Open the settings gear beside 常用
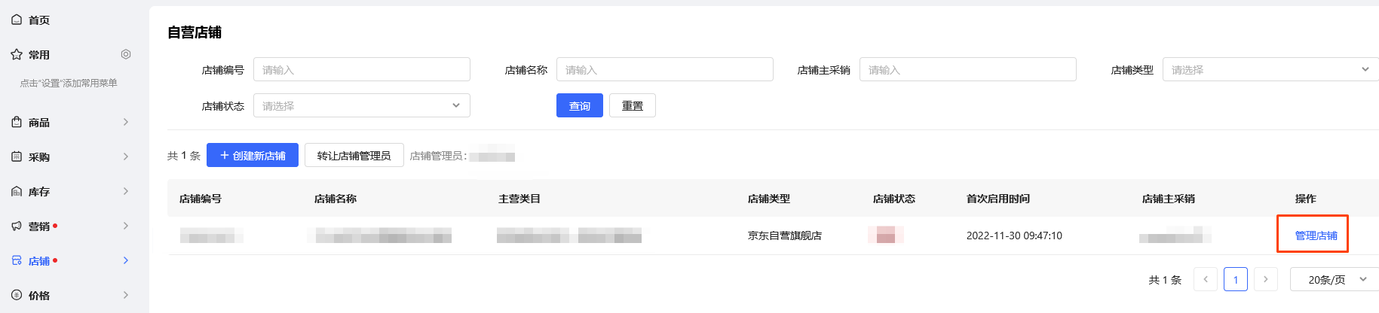 (x=126, y=54)
